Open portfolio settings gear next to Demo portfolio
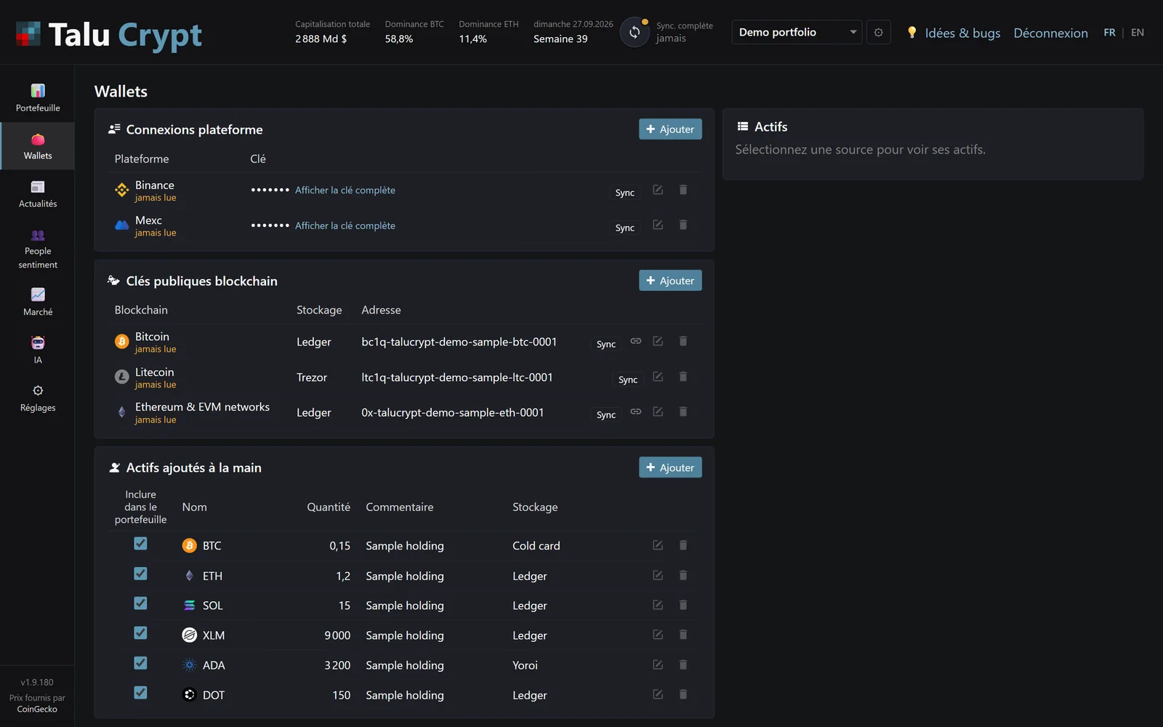This screenshot has height=727, width=1163. pyautogui.click(x=878, y=32)
